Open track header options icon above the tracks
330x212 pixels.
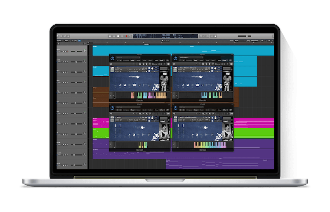pyautogui.click(x=85, y=44)
